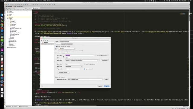Click the Web server root URL field
The image size is (193, 109).
coord(85,79)
